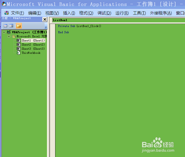The image size is (185, 157).
Task: Select the VBAProject (工作簿1) root item
Action: pyautogui.click(x=30, y=32)
